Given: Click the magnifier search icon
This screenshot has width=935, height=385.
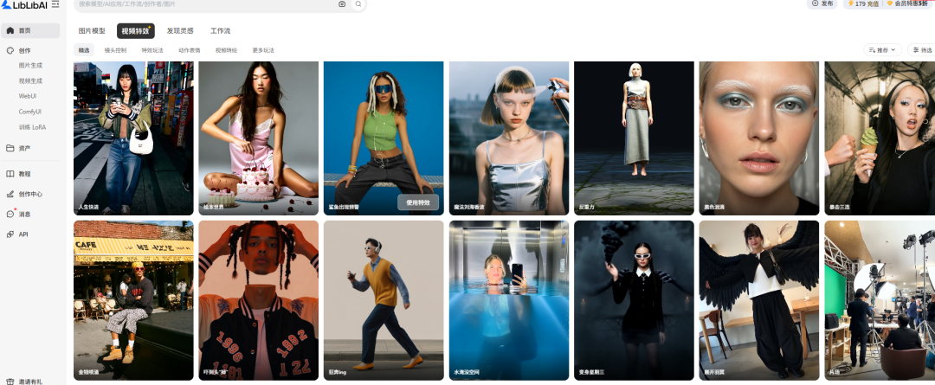Looking at the screenshot, I should pyautogui.click(x=358, y=4).
